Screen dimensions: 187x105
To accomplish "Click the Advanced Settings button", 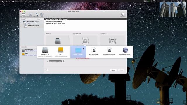I will pos(55,61).
